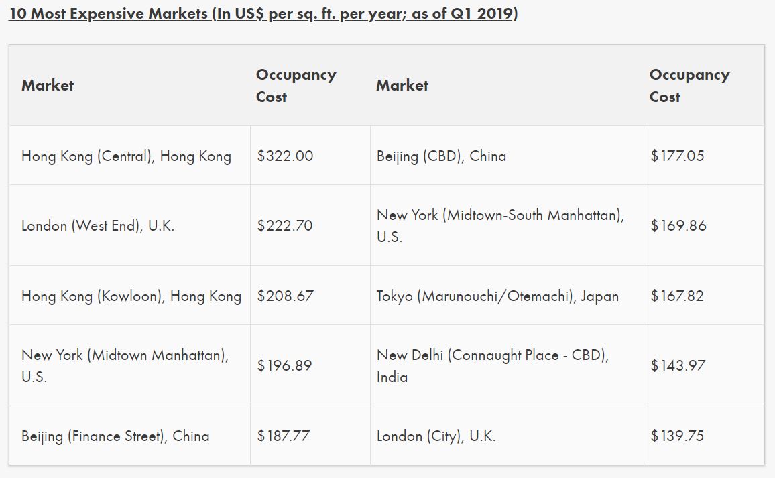775x478 pixels.
Task: Click the $196.89 cost value
Action: tap(284, 365)
